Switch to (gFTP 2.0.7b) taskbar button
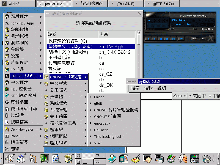The height and width of the screenshot is (165, 220). (162, 4)
